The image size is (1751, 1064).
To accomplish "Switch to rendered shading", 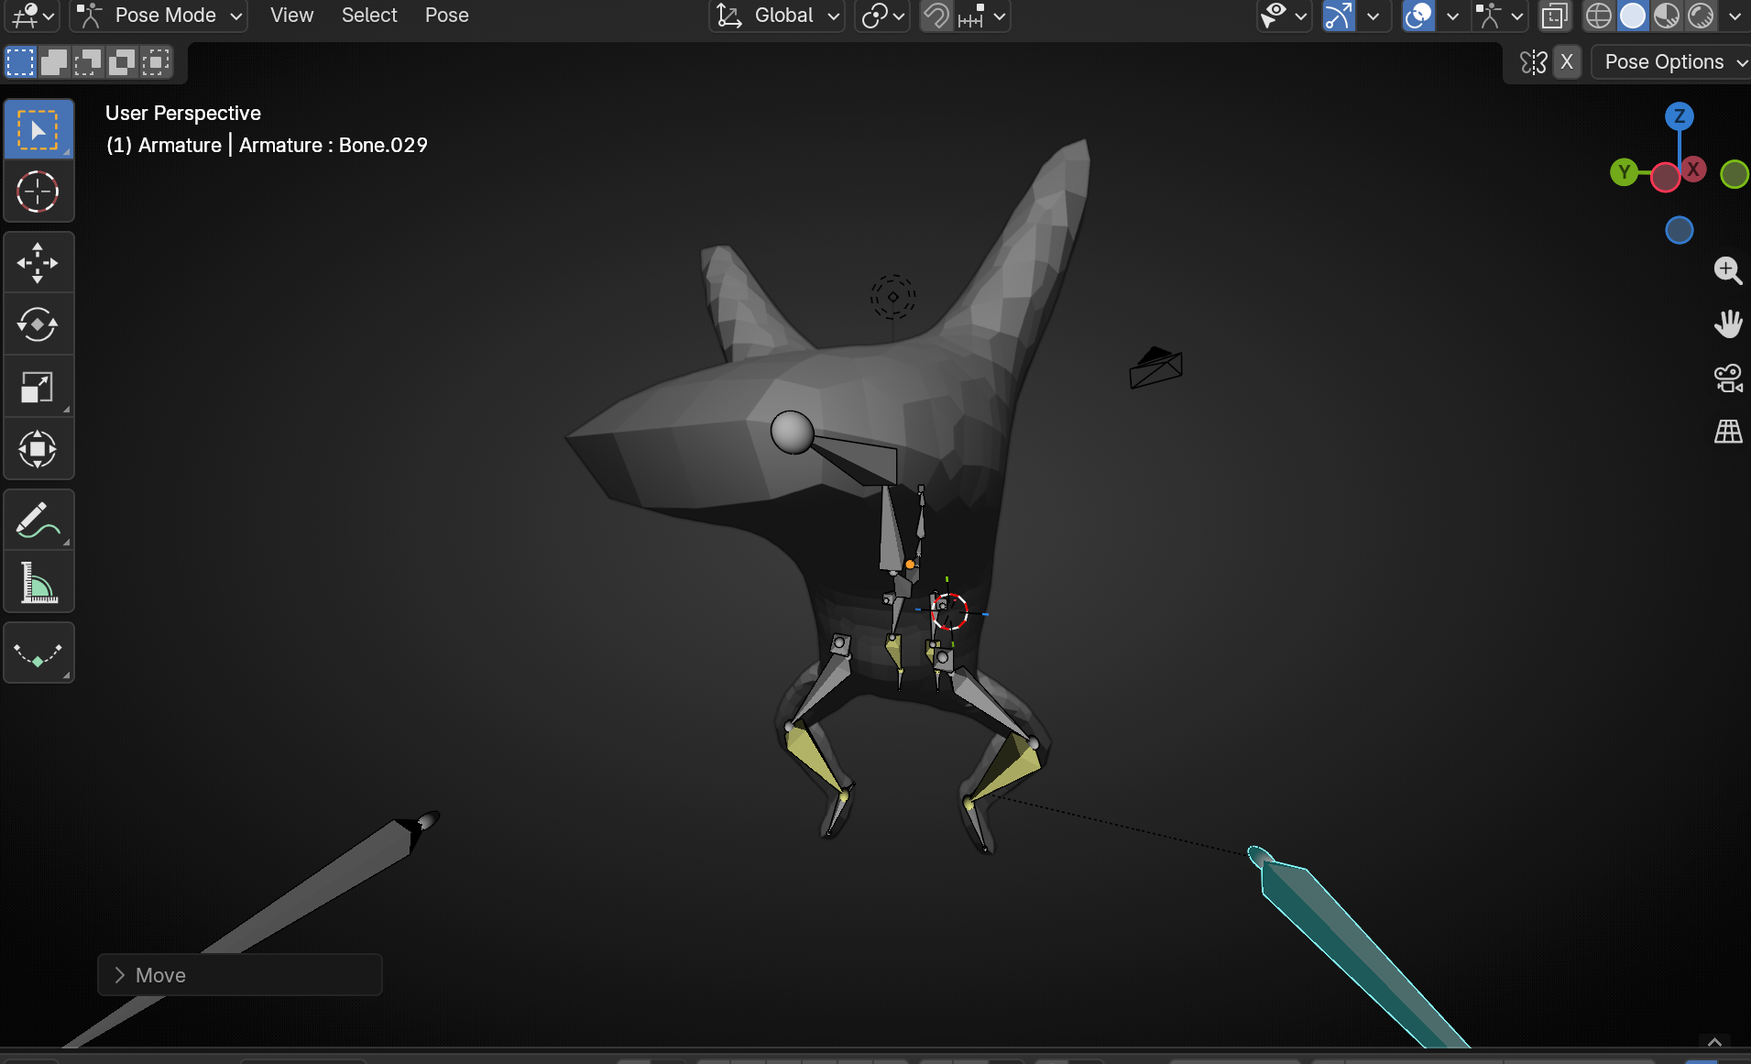I will coord(1701,16).
